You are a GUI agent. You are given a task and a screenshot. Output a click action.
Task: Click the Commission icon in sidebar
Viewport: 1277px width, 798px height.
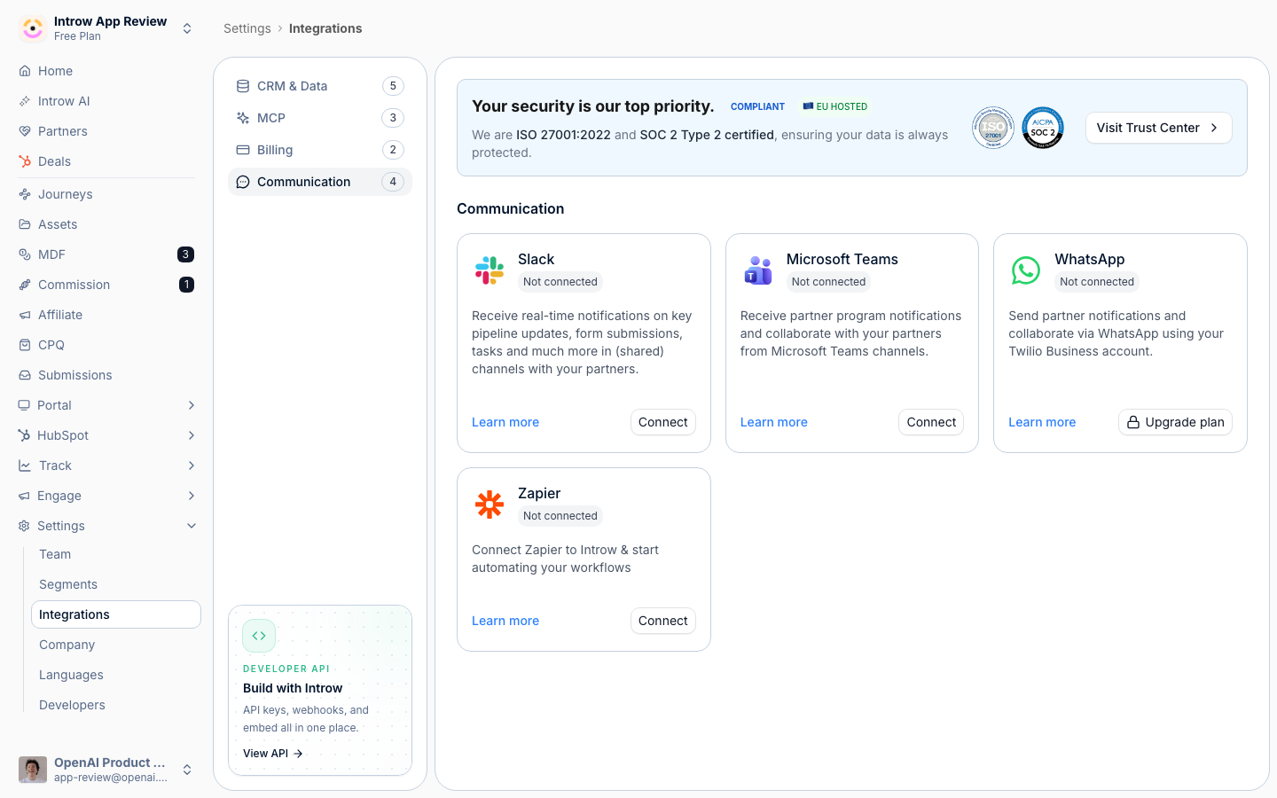click(x=25, y=285)
